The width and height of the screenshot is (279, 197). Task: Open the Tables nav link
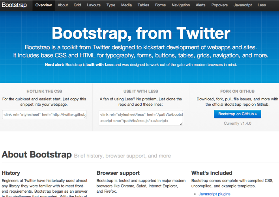143,5
